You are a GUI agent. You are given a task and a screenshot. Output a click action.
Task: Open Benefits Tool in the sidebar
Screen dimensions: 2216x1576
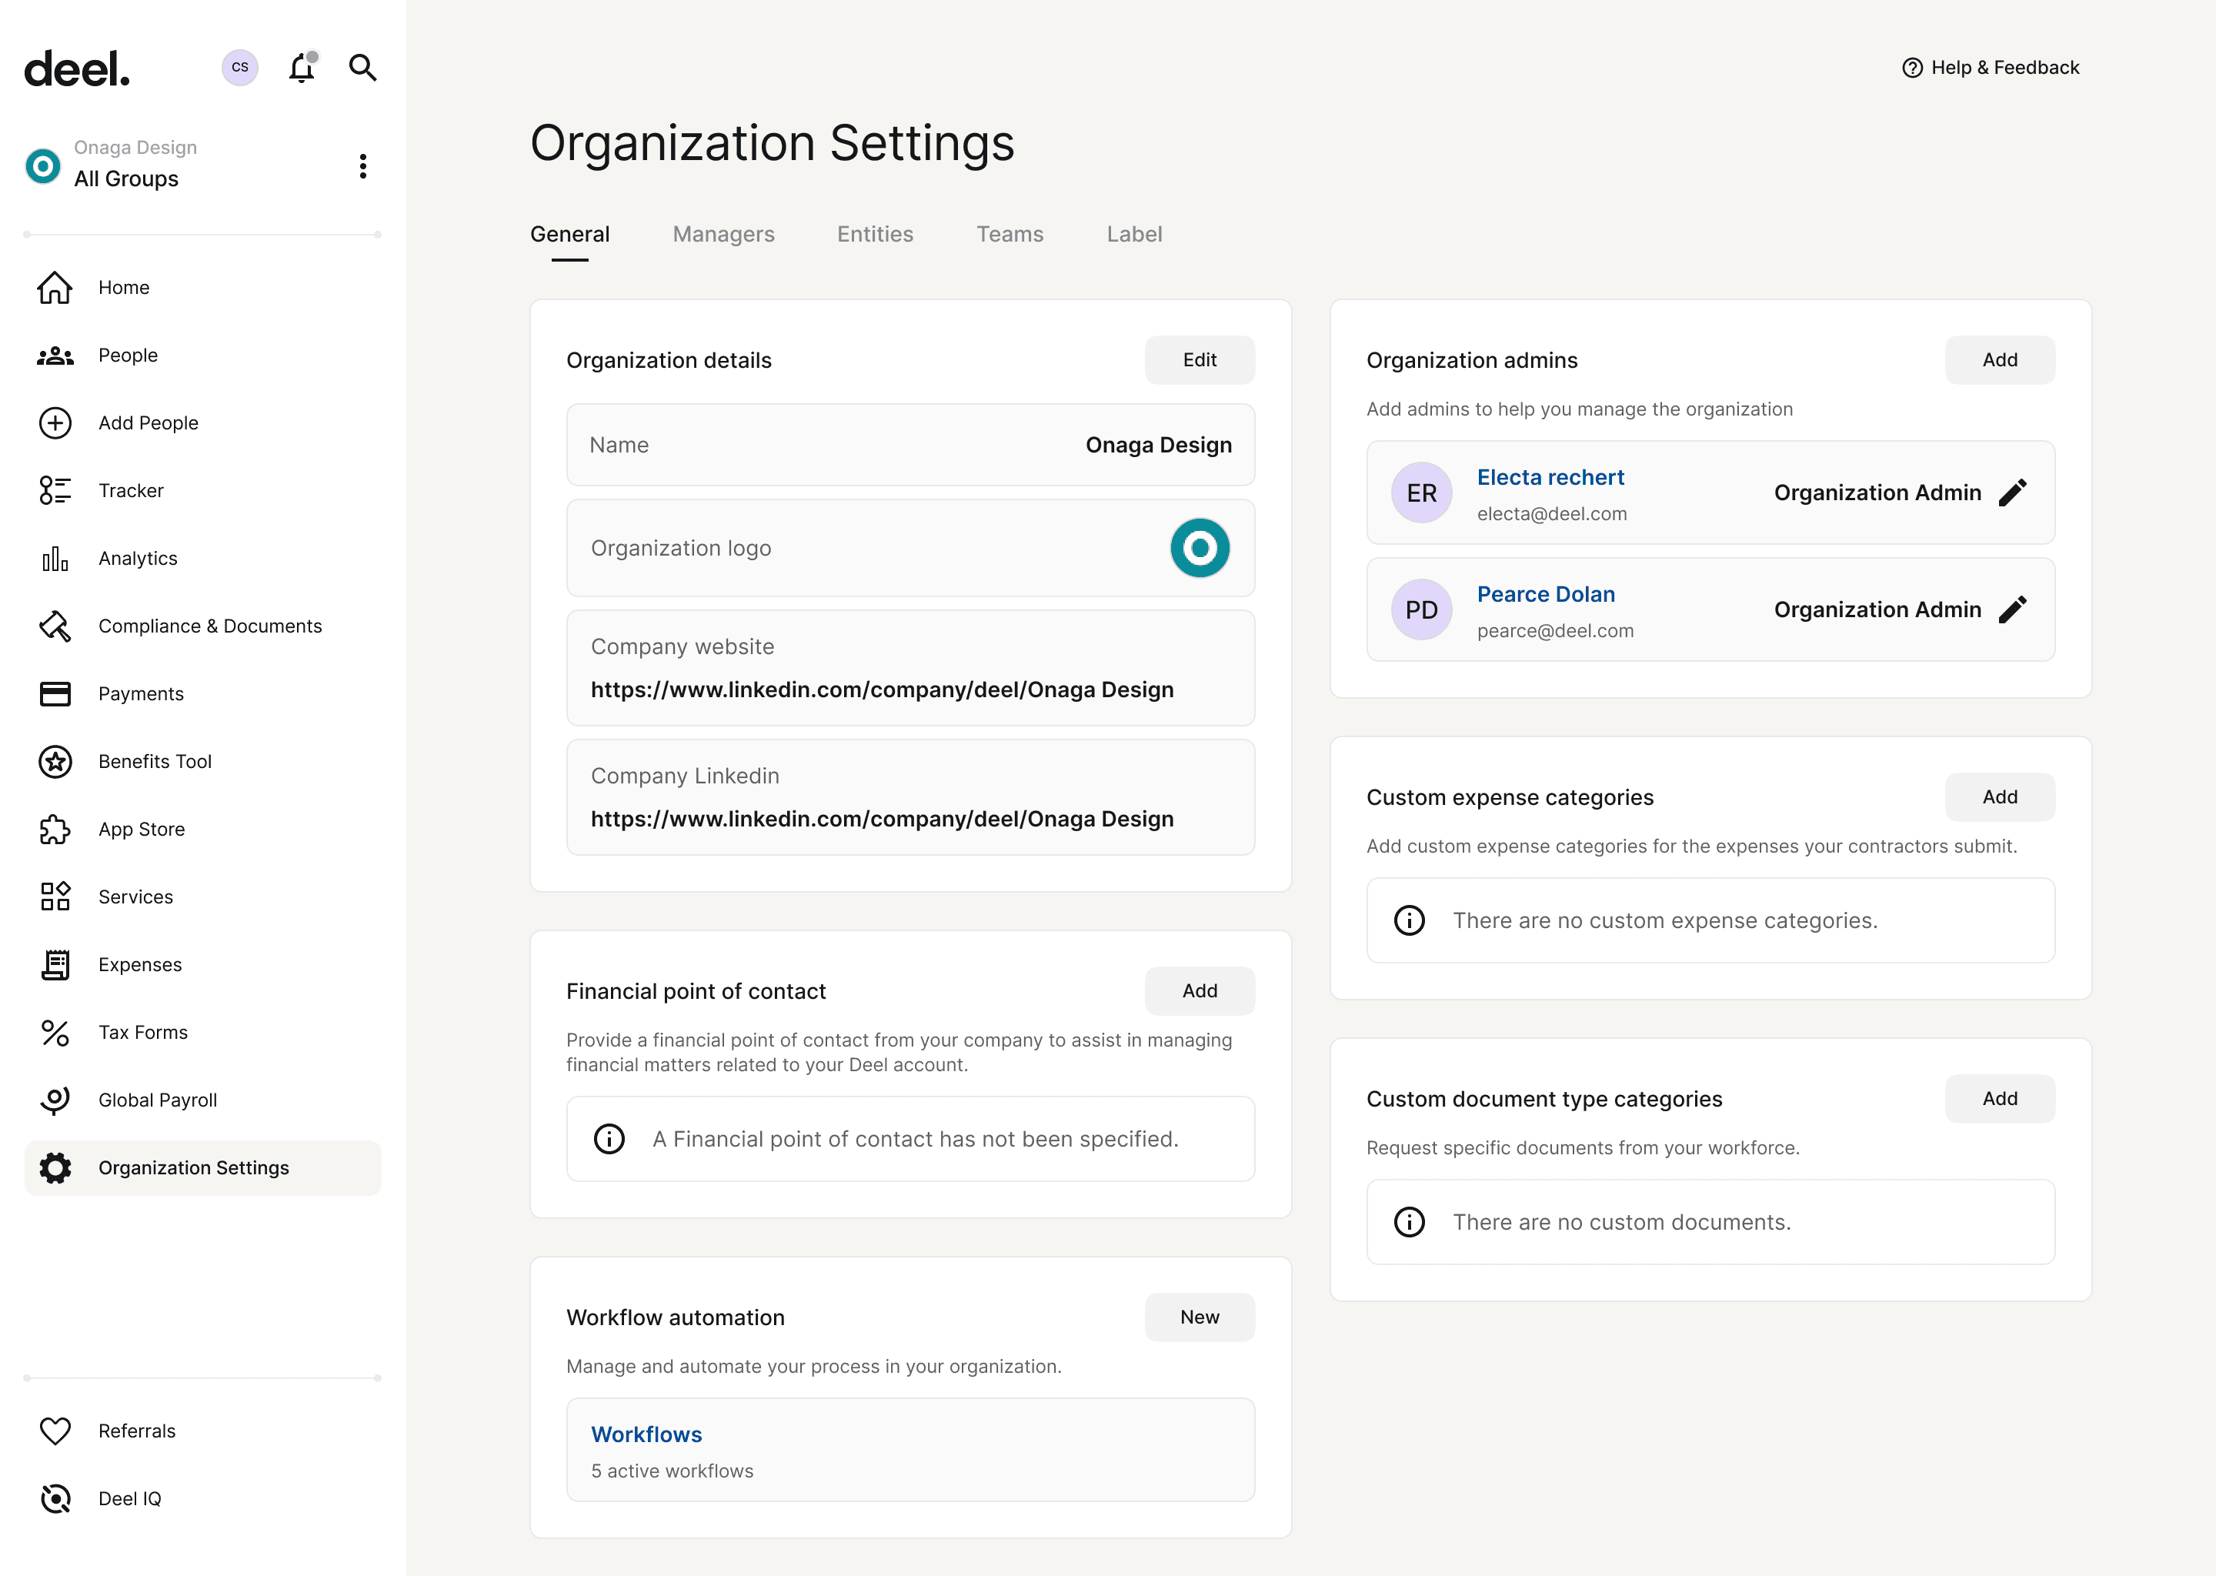(x=203, y=762)
